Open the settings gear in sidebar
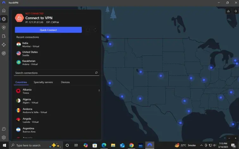239x149 pixels. tap(4, 137)
